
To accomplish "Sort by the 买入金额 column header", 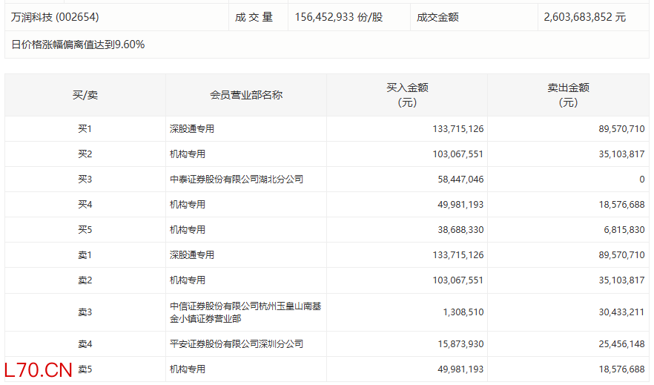I will pyautogui.click(x=407, y=95).
